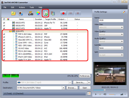
Task: Stop the conversion in toolbar
Action: coord(78,13)
